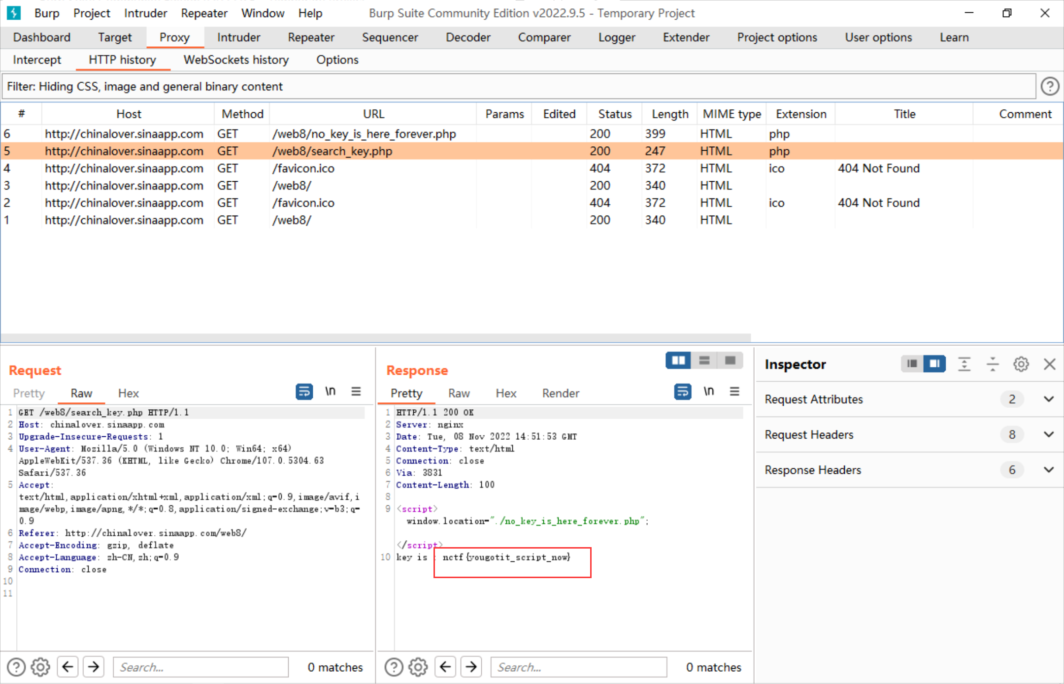Open Request pane hamburger menu icon
This screenshot has height=684, width=1064.
(x=356, y=391)
